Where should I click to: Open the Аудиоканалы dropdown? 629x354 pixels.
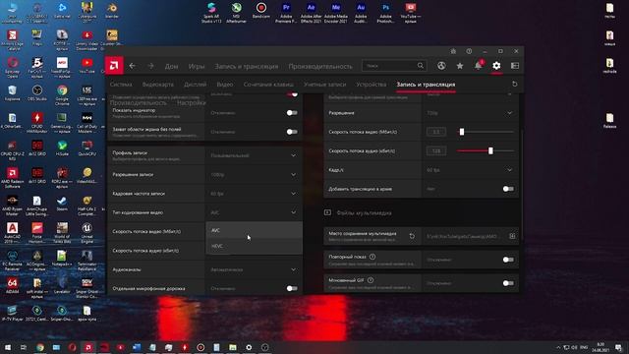(x=254, y=269)
